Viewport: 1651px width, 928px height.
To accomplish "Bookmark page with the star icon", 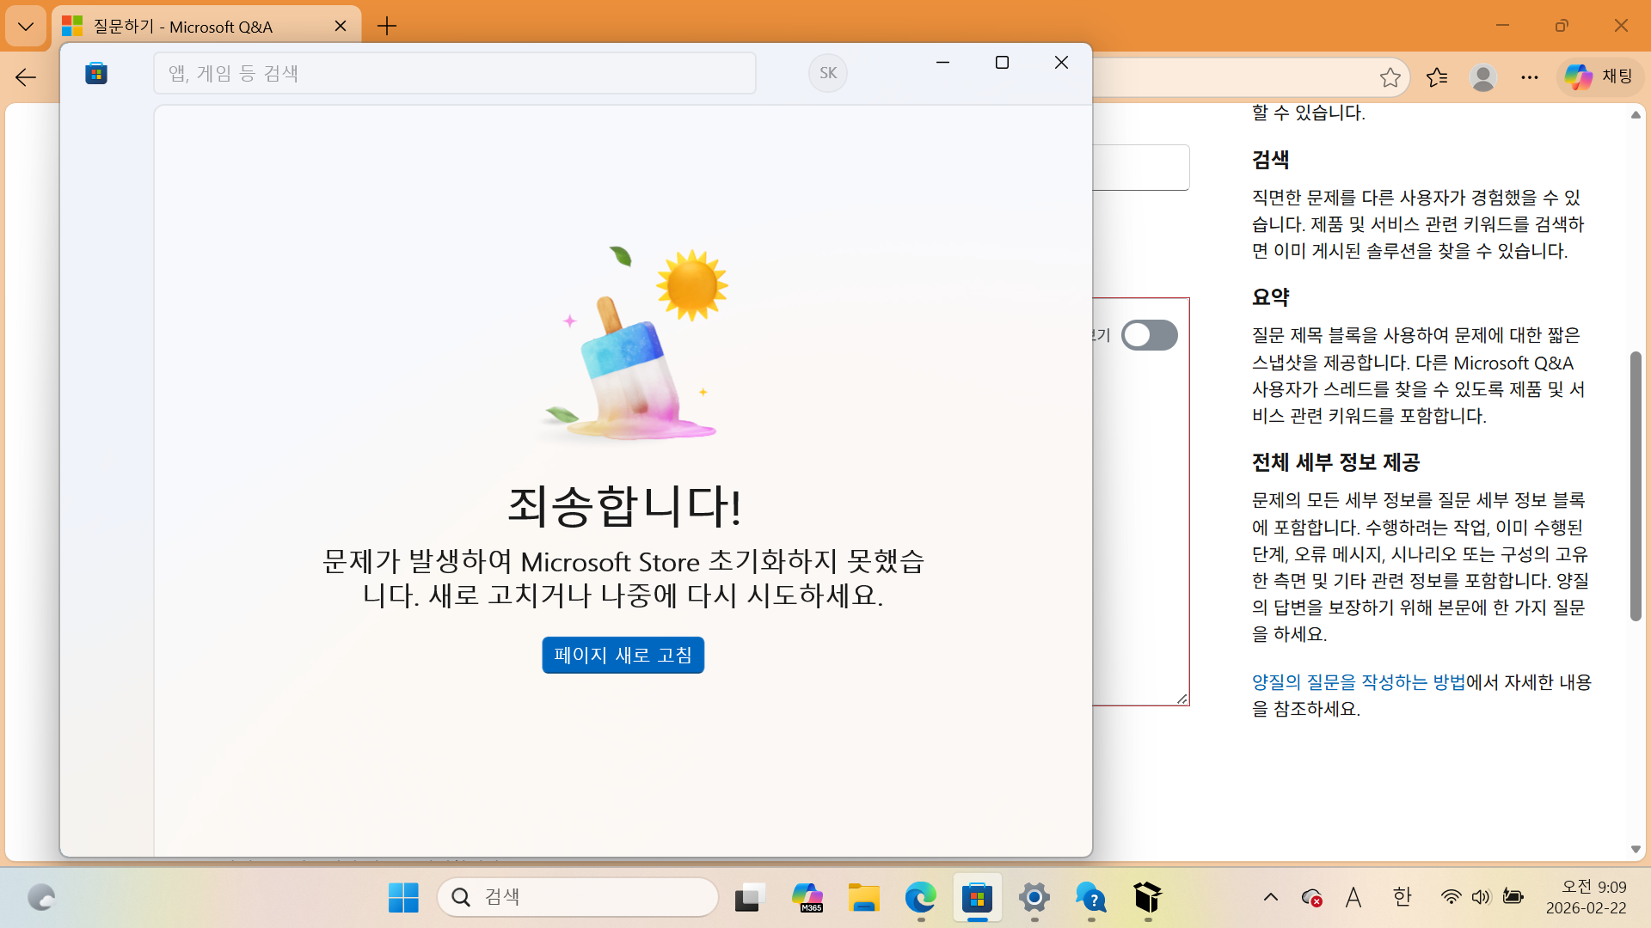I will [1390, 77].
